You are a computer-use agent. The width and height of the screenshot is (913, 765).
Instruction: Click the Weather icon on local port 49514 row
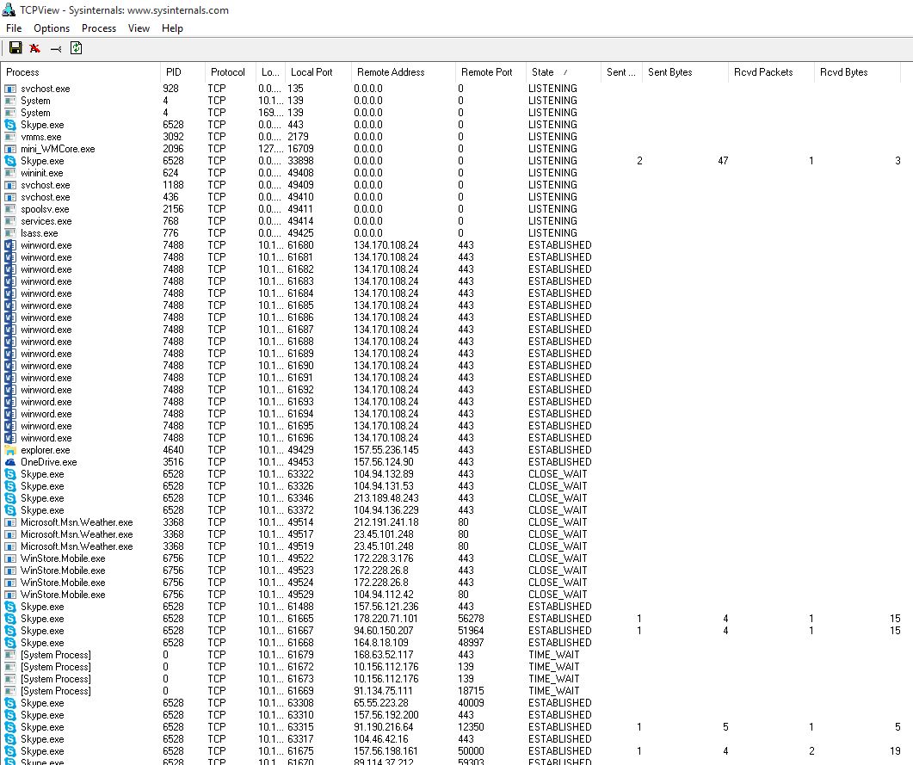10,522
